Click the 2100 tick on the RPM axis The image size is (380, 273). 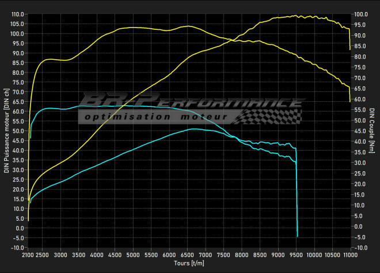(28, 253)
